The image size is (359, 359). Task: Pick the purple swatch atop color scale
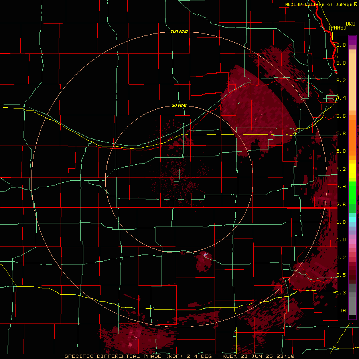(x=352, y=40)
